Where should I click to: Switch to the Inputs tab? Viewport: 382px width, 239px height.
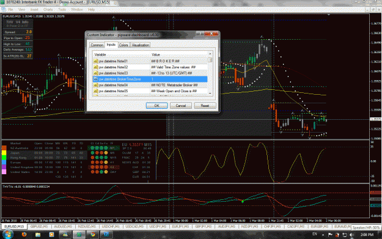pos(111,45)
